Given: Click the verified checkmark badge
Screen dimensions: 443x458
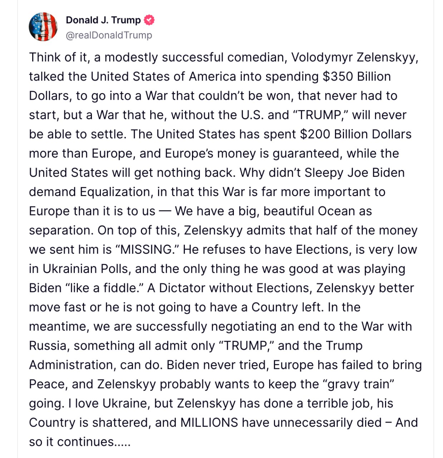Looking at the screenshot, I should (149, 20).
